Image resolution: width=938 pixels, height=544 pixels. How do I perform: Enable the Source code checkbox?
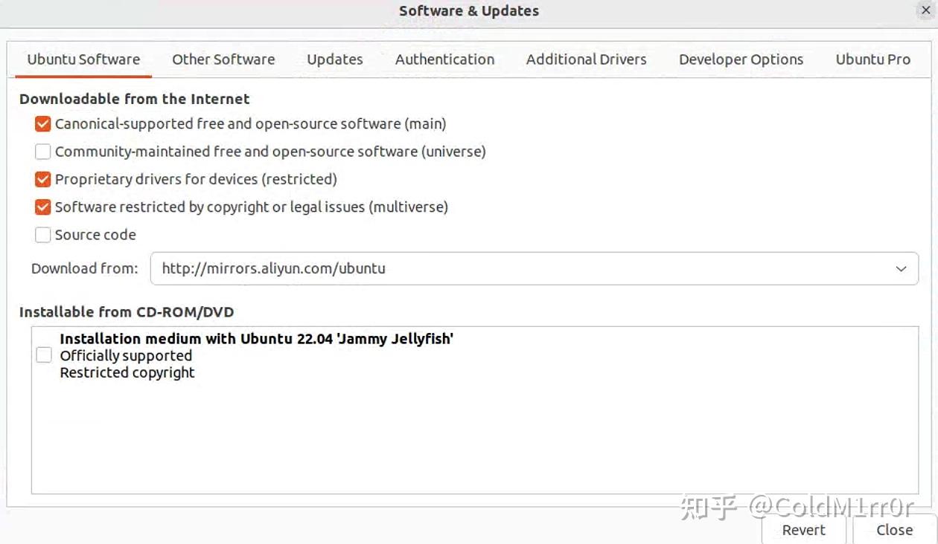coord(43,235)
